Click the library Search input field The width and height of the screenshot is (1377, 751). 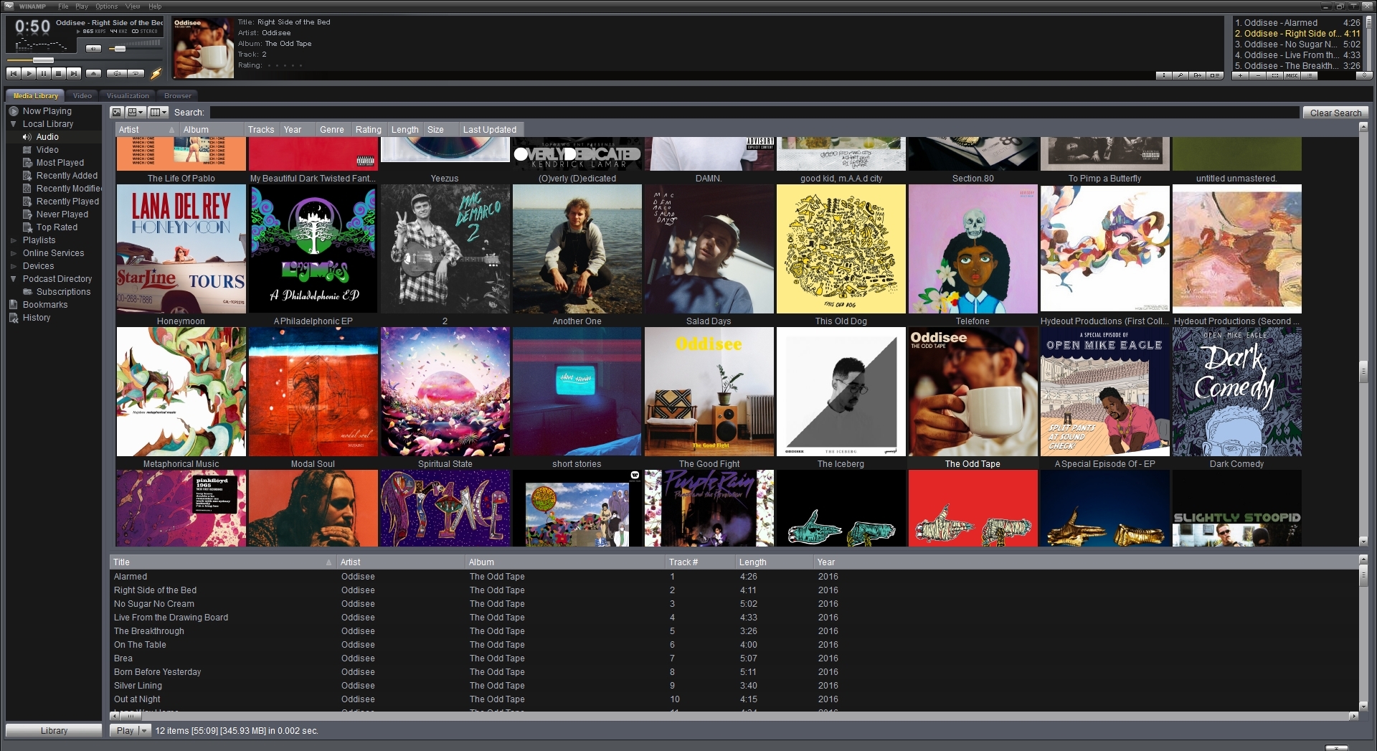[754, 113]
